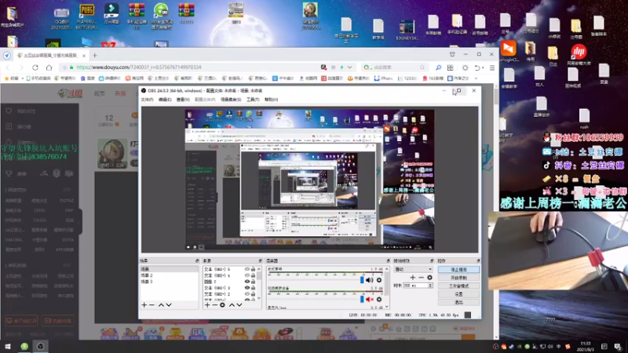Open the Windows notification center
The height and width of the screenshot is (353, 628).
[x=618, y=347]
